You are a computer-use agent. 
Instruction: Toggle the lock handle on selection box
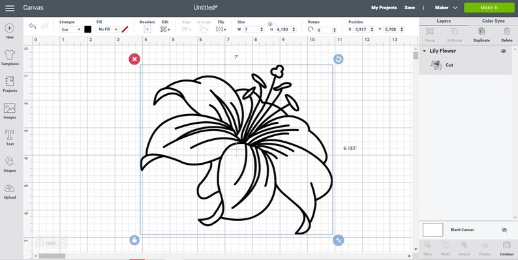click(x=134, y=240)
